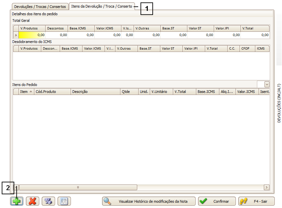Image resolution: width=282 pixels, height=208 pixels.
Task: Click the Descrição column header
Action: tap(95, 92)
